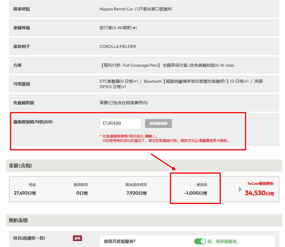Click the 旅行車(S-W(禁菸)★) vehicle class text
The height and width of the screenshot is (247, 285).
[118, 28]
